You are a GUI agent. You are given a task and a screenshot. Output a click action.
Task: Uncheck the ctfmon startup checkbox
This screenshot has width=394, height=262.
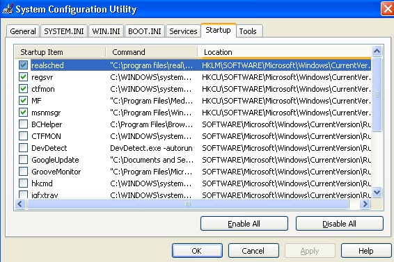pyautogui.click(x=24, y=89)
